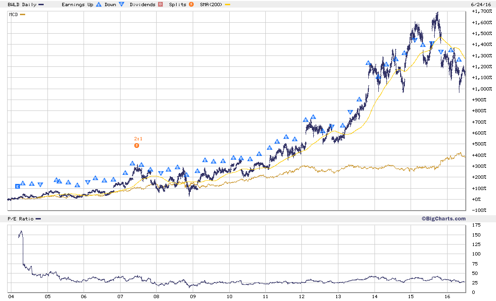Click the "Dividends" legend text
The width and height of the screenshot is (496, 301).
(143, 4)
